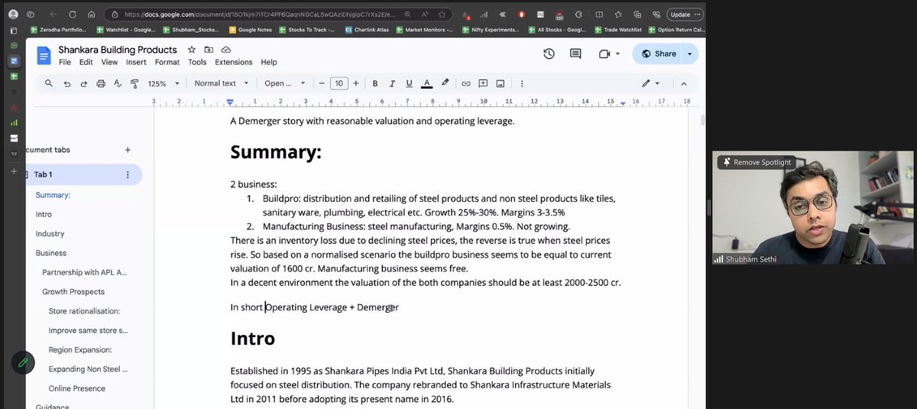Screen dimensions: 917x409
Task: Star the Shankara Building Products document
Action: point(192,50)
